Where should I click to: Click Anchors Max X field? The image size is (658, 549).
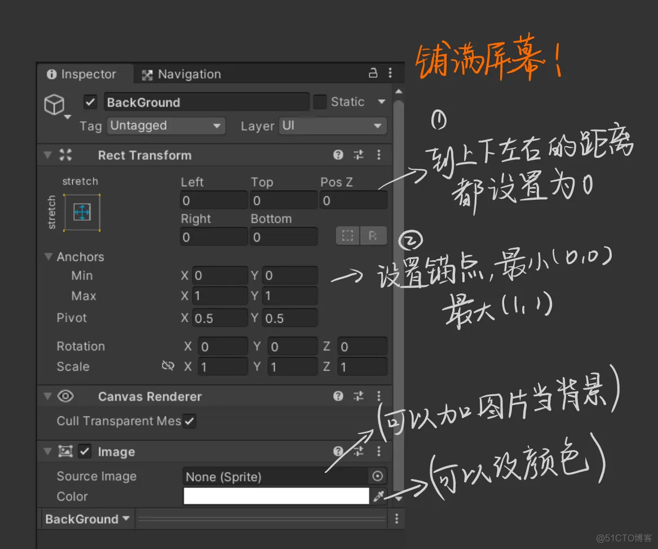220,296
